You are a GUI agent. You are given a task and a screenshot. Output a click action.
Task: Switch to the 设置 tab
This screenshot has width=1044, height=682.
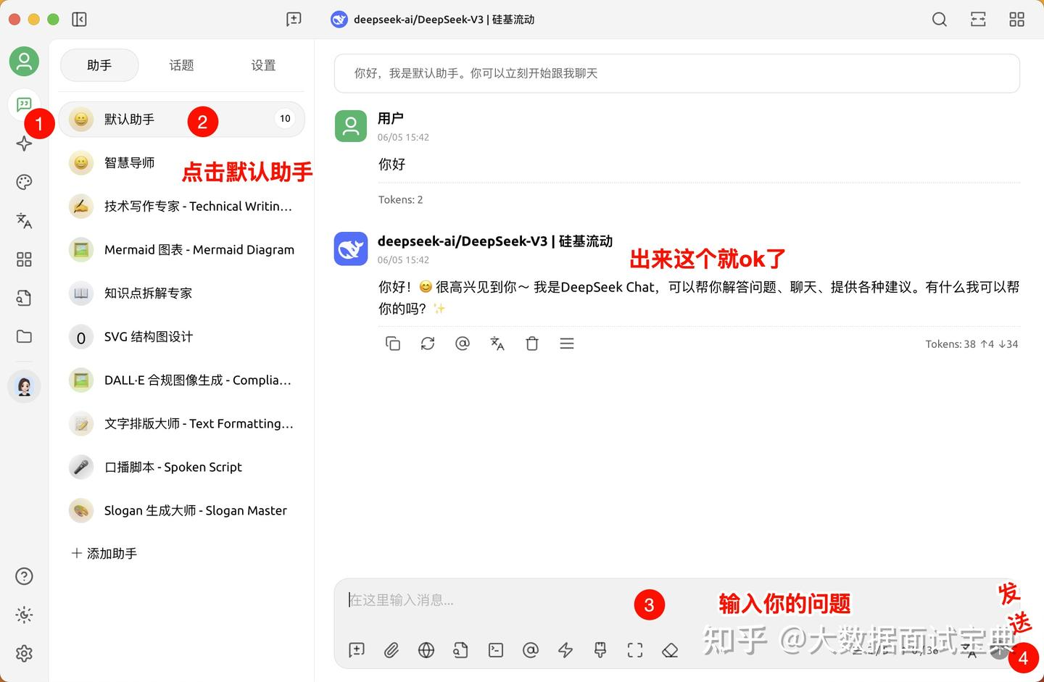click(x=263, y=65)
